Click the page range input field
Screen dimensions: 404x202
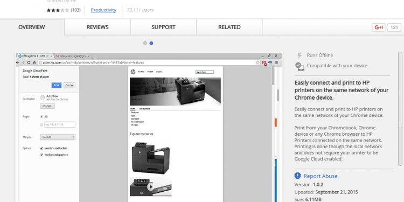click(x=60, y=125)
